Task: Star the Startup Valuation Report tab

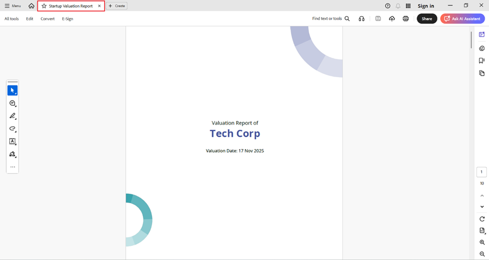Action: click(x=44, y=6)
